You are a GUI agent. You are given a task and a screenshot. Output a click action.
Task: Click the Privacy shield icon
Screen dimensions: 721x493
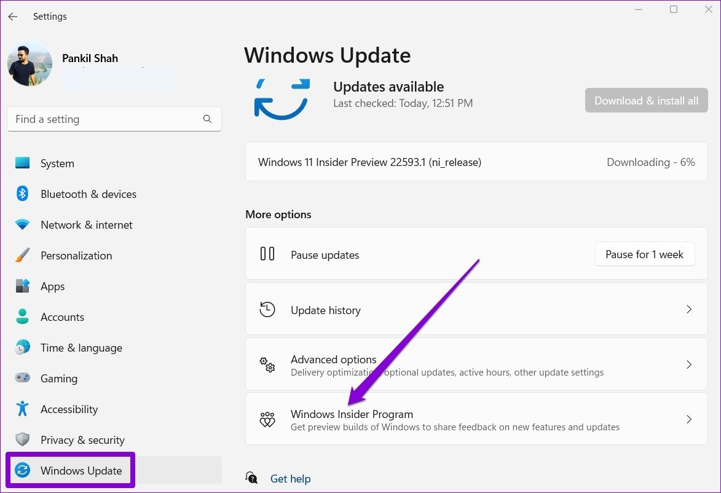coord(22,439)
